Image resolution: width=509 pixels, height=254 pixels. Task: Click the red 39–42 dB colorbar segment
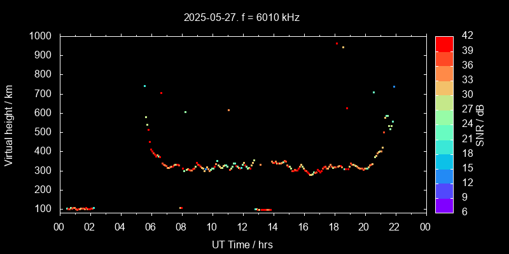[x=444, y=44]
